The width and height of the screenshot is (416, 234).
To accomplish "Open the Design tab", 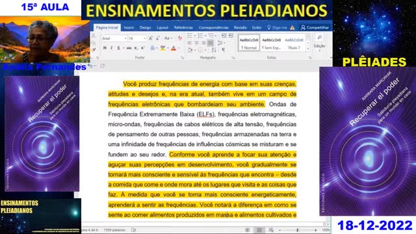I will [145, 27].
